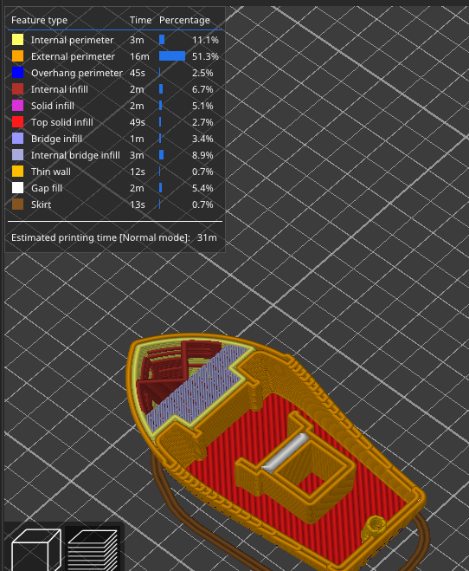Toggle visibility of Overhang perimeter label
Screen dimensions: 469x571
pos(77,73)
